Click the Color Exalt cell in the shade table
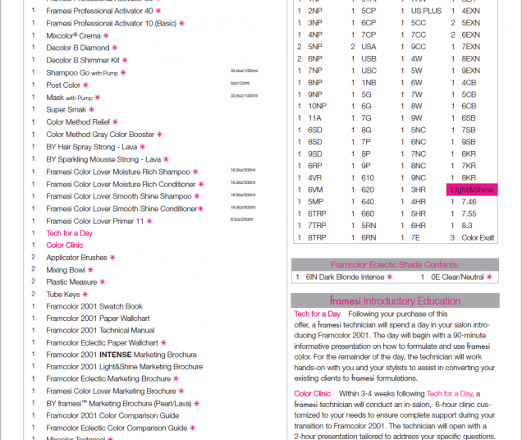This screenshot has width=522, height=440. [479, 238]
